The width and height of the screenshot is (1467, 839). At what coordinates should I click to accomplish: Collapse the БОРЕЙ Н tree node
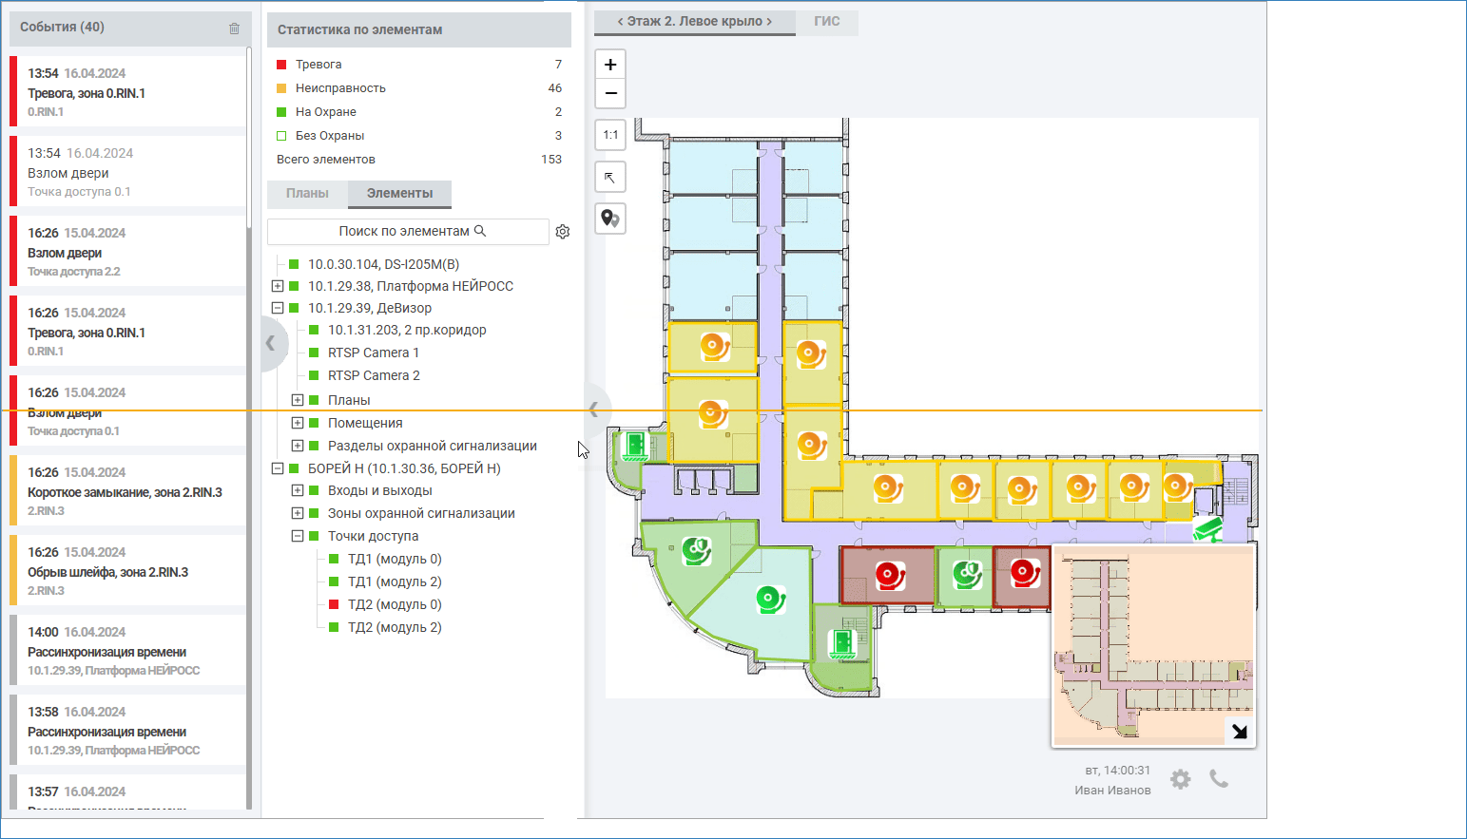point(278,468)
